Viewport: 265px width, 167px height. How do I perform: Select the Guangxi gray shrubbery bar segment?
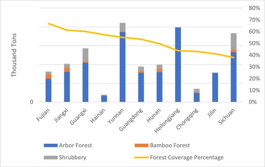point(86,55)
